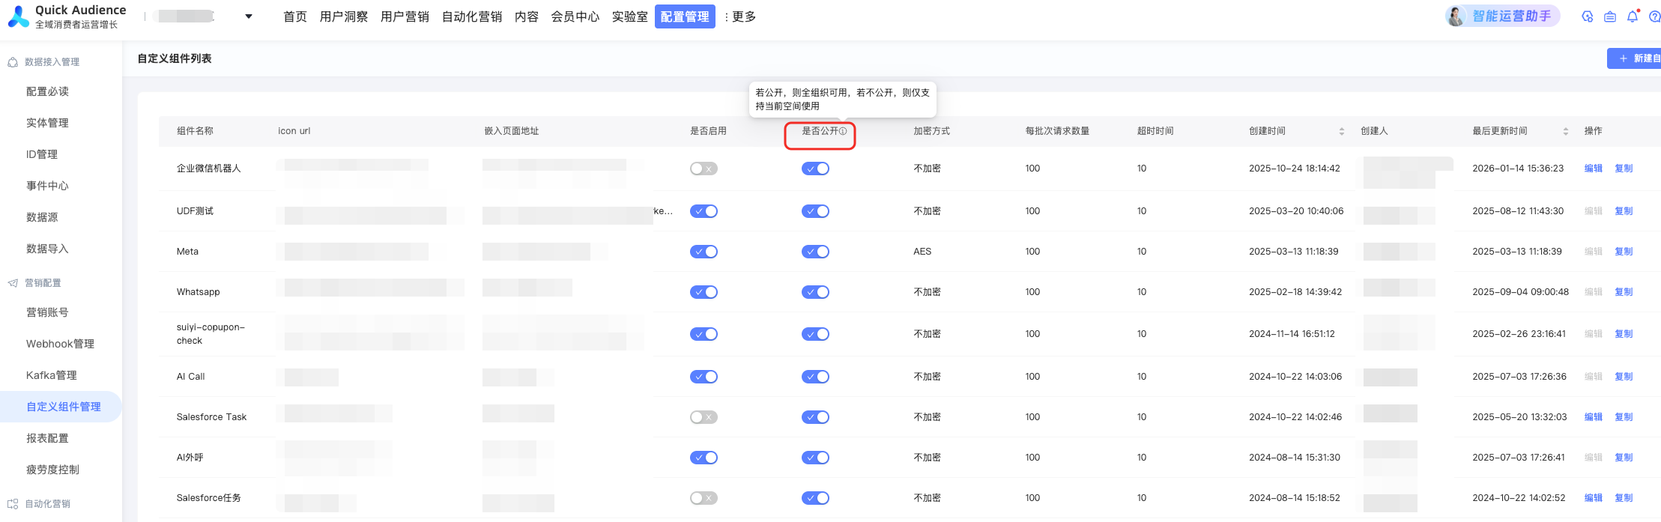Turn off 是否公开 for 企业微信机器人

point(815,169)
